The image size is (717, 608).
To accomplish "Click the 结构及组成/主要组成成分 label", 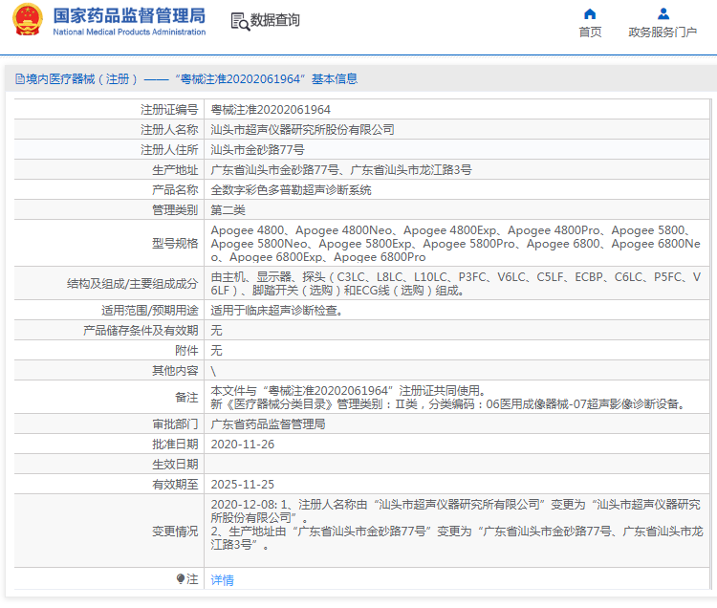I will (x=133, y=284).
